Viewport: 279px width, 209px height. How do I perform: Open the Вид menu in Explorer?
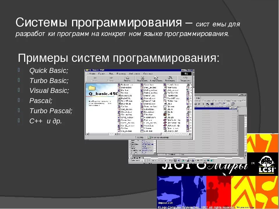coord(111,73)
